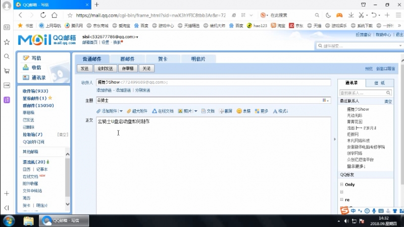Switch to 明信片 tab
This screenshot has width=404, height=227.
point(198,59)
